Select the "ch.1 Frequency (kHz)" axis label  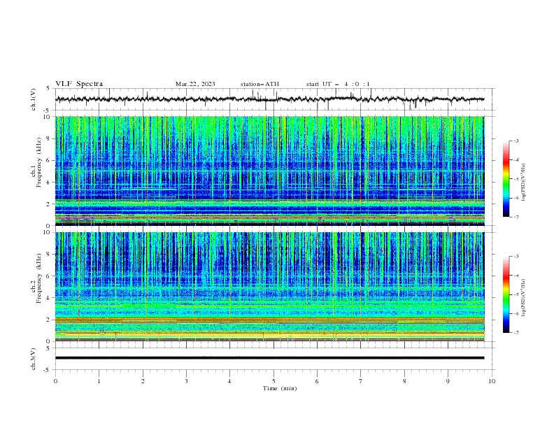36,162
